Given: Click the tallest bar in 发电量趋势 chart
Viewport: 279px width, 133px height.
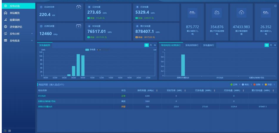Looking at the screenshot, I should [x=78, y=65].
